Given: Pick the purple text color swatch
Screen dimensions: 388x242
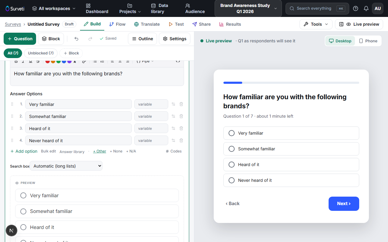Looking at the screenshot, I should click(69, 61).
